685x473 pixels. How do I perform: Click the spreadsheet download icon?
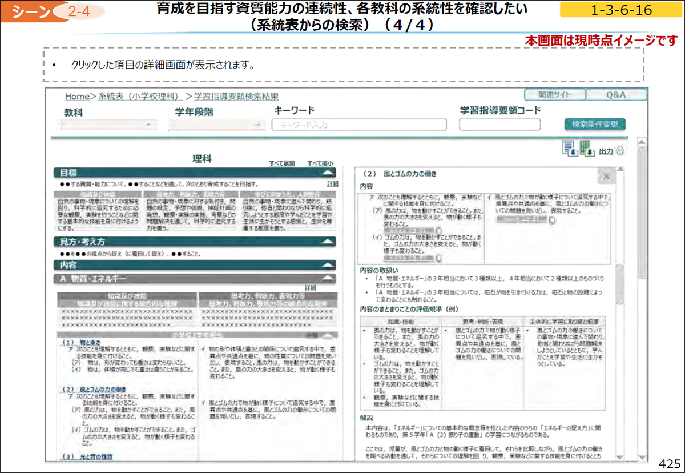point(587,149)
